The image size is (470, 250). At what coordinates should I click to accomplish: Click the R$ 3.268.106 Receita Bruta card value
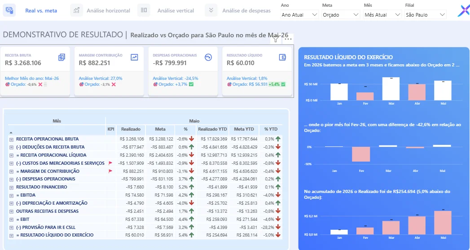(x=23, y=63)
